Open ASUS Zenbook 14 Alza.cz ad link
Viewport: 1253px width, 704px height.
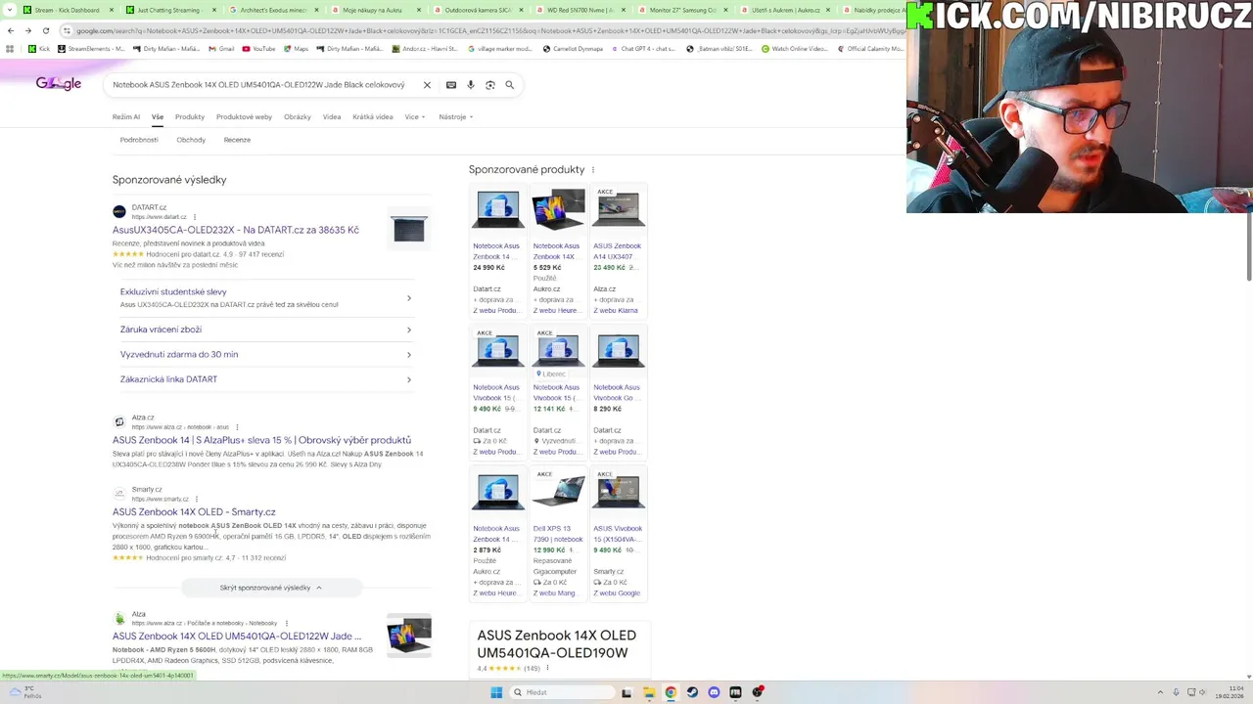coord(261,440)
